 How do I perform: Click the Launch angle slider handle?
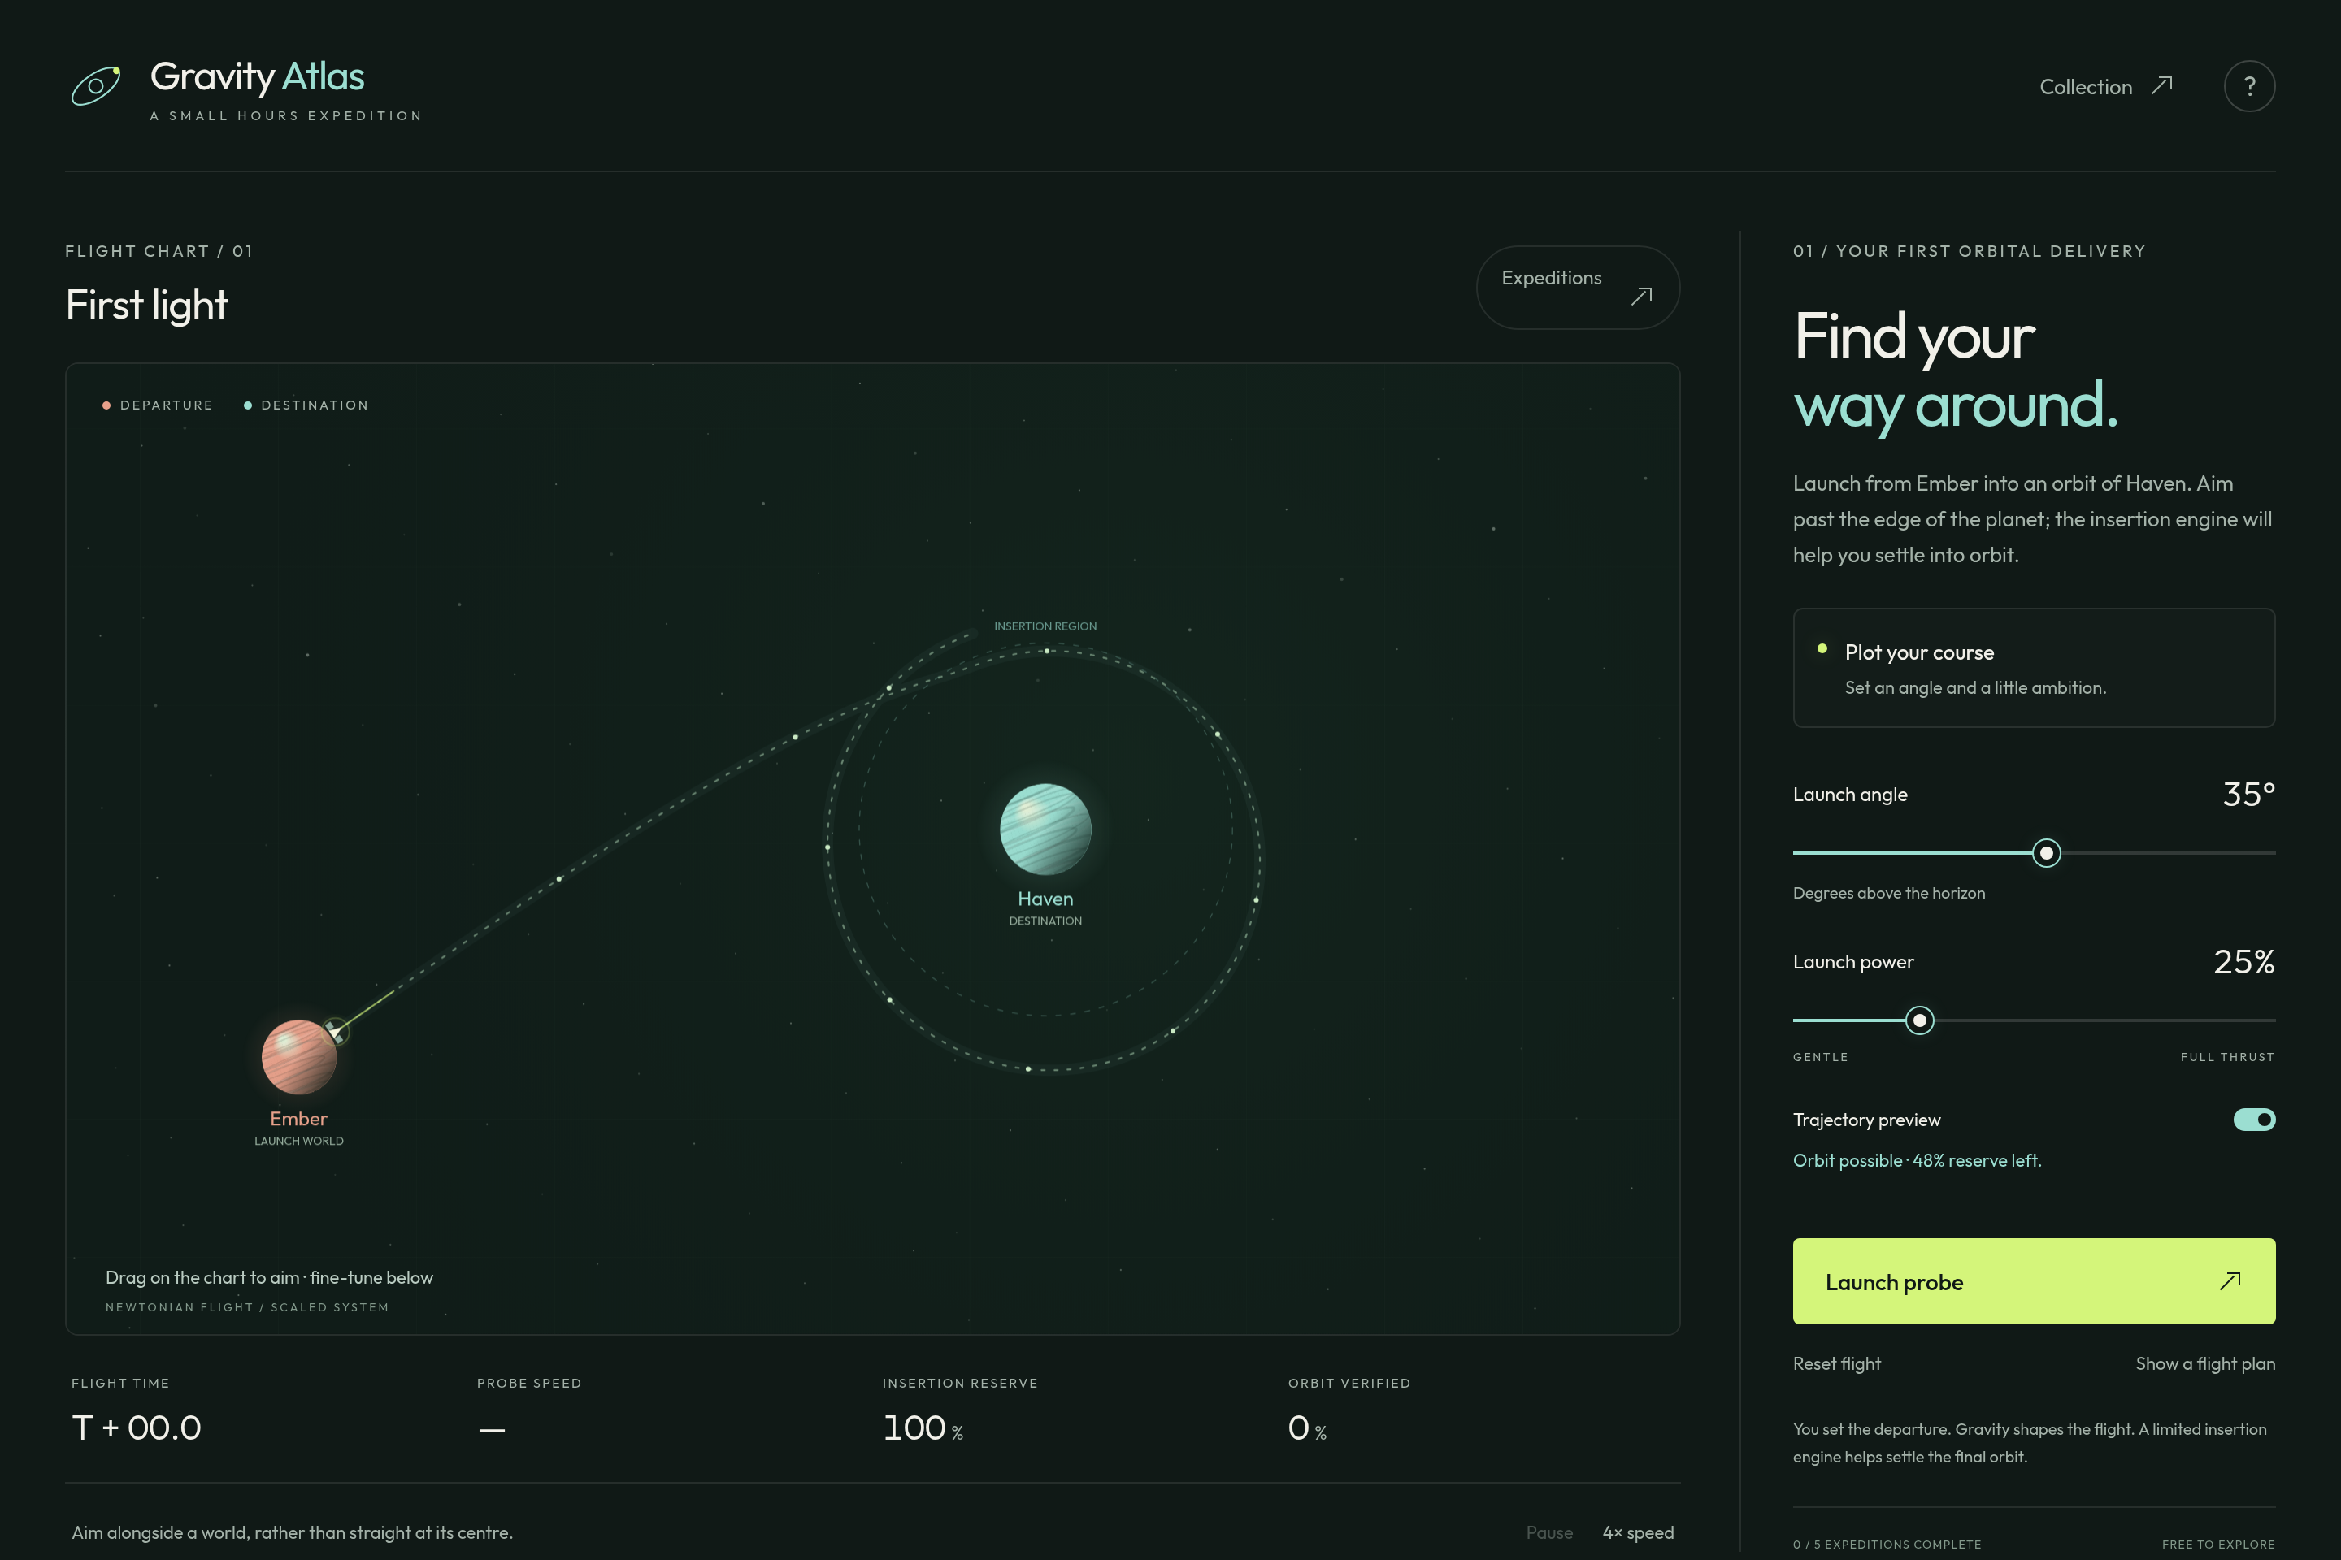click(2045, 852)
